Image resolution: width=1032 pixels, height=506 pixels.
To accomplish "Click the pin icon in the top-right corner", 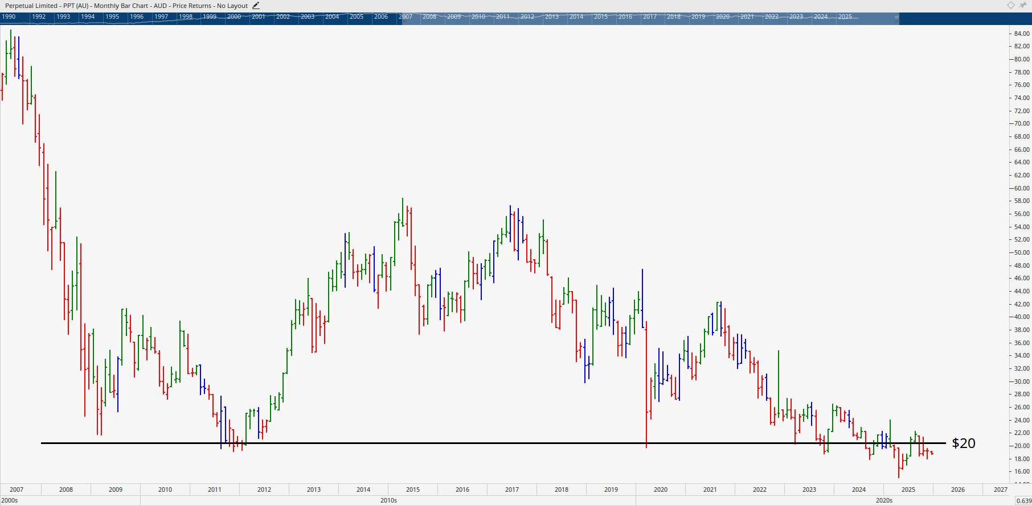I will [1023, 5].
